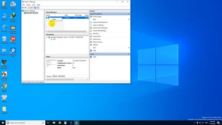Click the taskbar search box
The width and height of the screenshot is (222, 125).
pyautogui.click(x=25, y=123)
